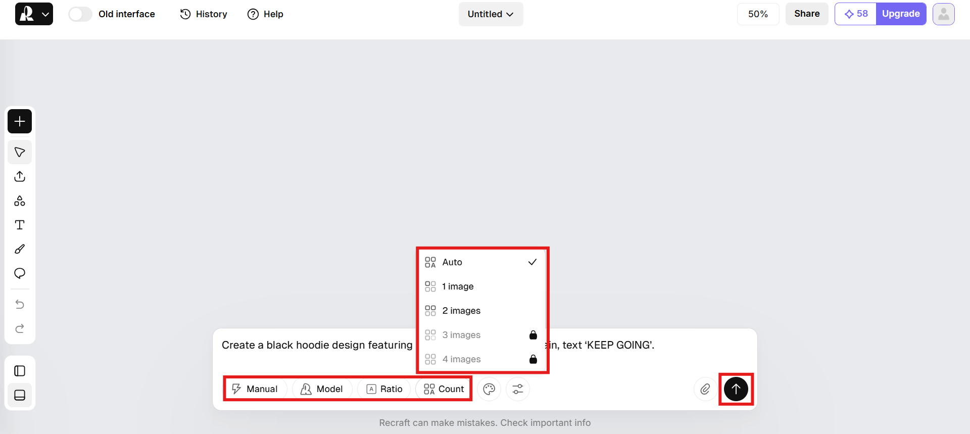Viewport: 970px width, 434px height.
Task: Click the upload image tool
Action: click(20, 176)
